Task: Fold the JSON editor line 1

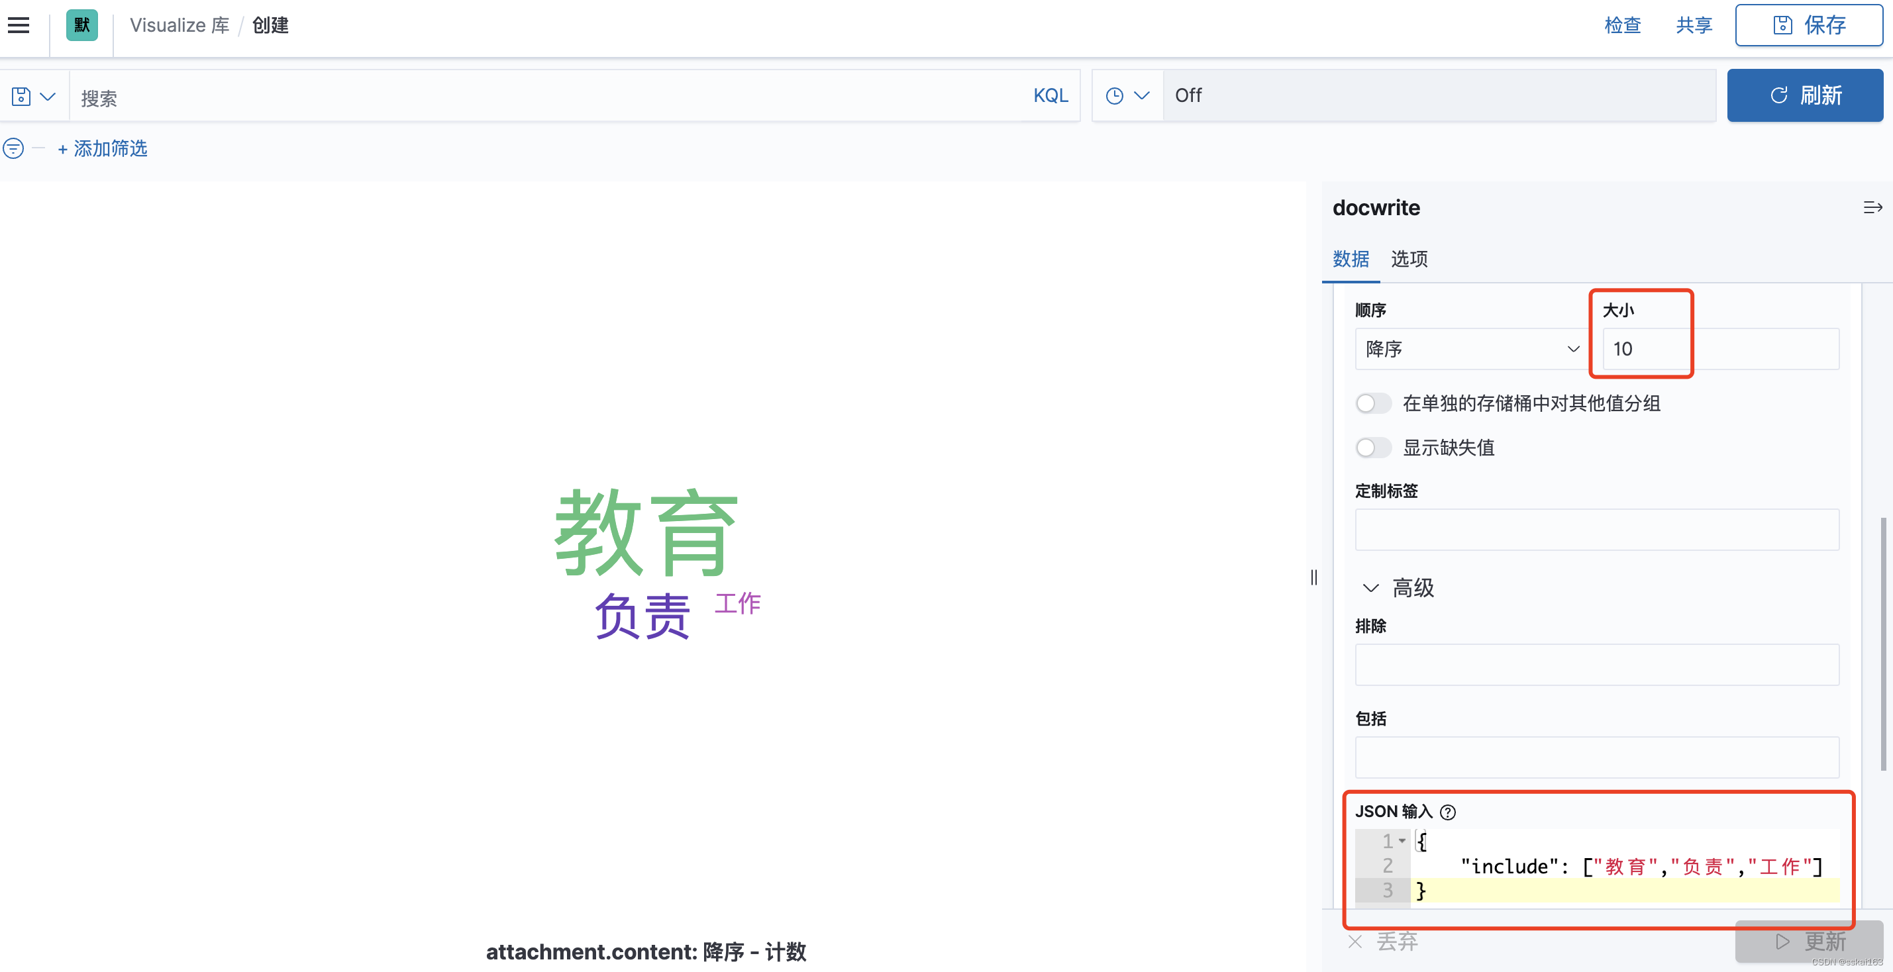Action: click(1402, 840)
